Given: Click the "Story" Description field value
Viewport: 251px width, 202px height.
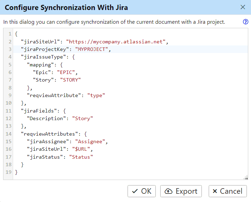Looking at the screenshot, I should click(83, 118).
